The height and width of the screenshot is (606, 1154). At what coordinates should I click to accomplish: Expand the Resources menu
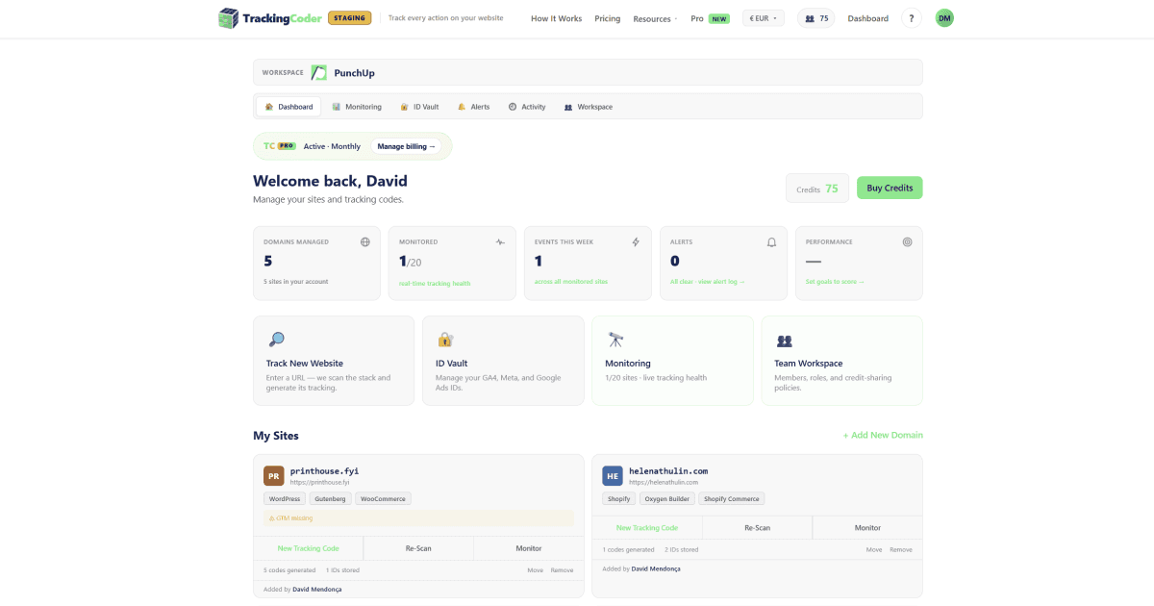655,18
